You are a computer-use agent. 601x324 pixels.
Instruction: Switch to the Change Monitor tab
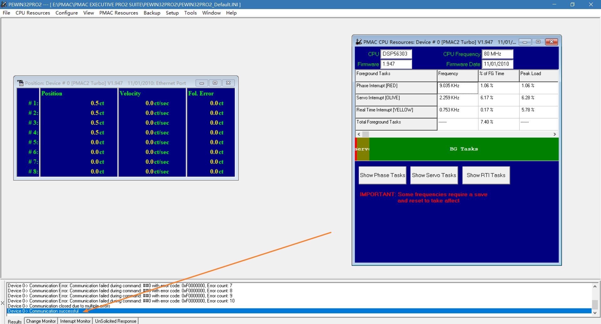(41, 321)
